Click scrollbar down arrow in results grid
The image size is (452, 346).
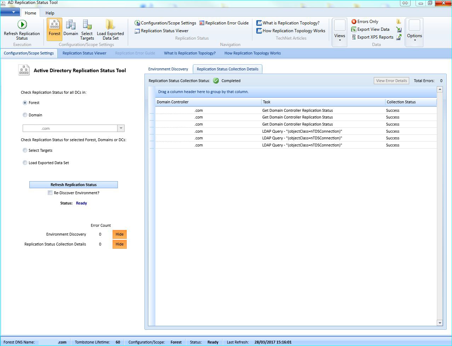click(440, 323)
